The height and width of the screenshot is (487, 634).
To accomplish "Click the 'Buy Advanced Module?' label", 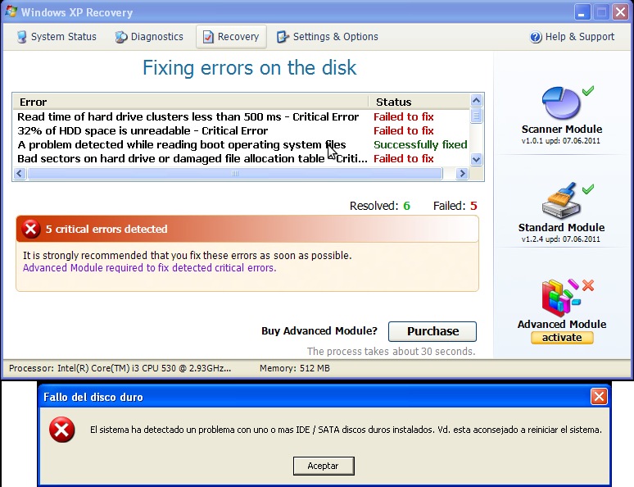I will [x=319, y=331].
